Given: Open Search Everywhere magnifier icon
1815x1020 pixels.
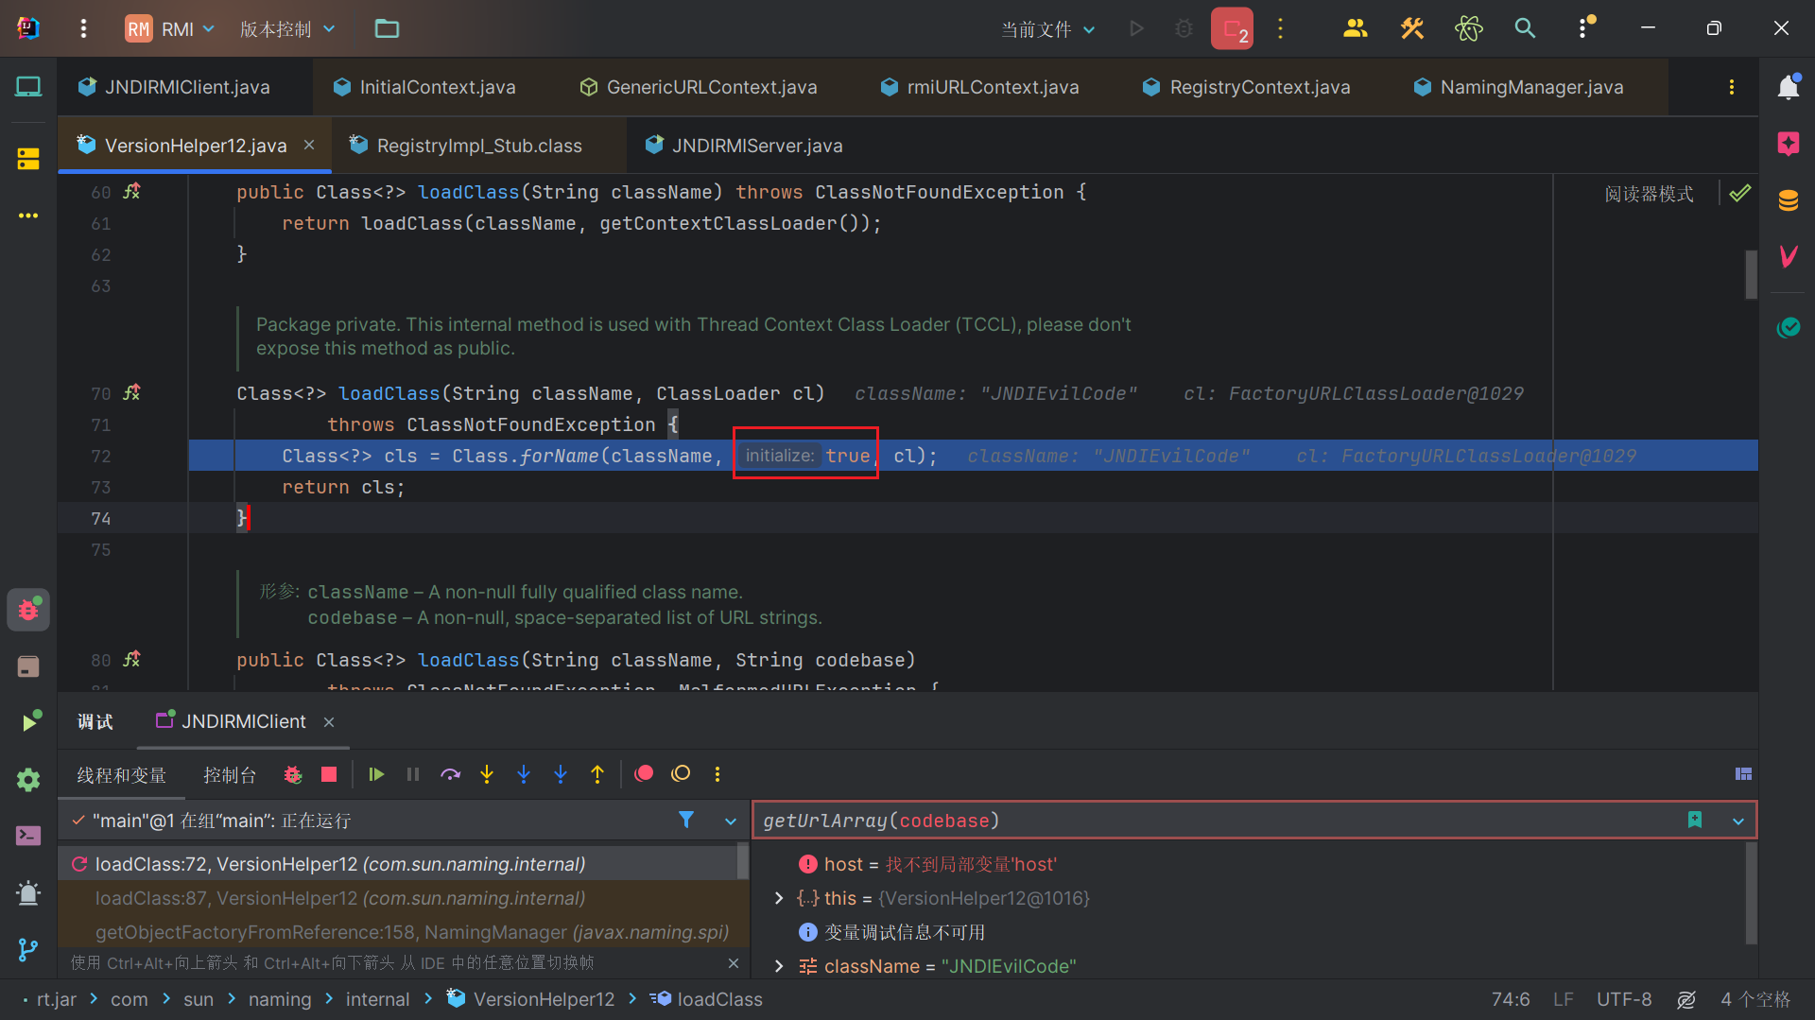Looking at the screenshot, I should coord(1524,29).
